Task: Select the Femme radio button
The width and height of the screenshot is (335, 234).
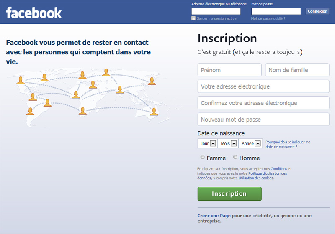Action: 202,157
